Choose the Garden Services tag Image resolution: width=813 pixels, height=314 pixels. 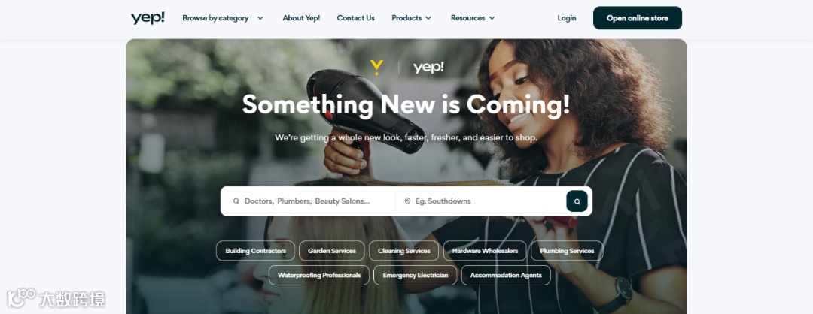(x=332, y=251)
